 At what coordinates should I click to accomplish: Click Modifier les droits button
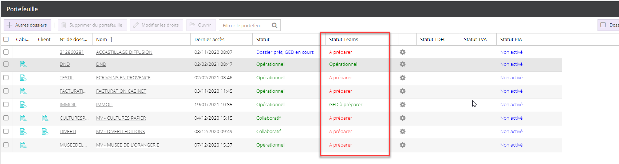157,25
